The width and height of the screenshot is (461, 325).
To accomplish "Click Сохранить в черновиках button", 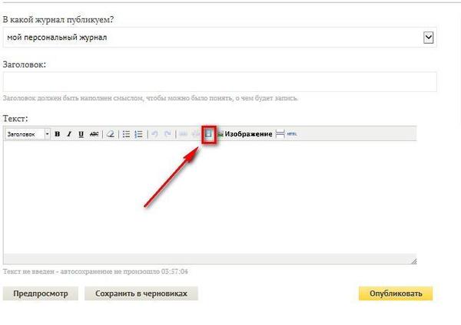I will [141, 294].
